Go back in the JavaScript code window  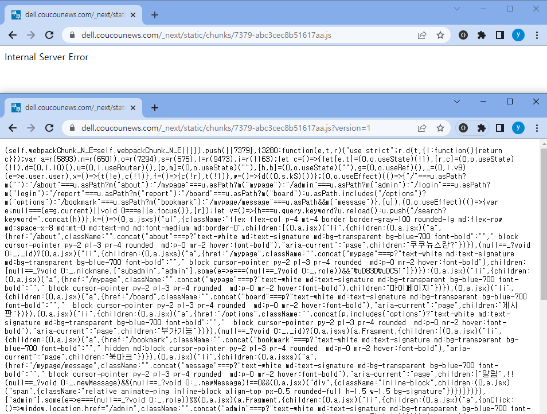click(13, 128)
